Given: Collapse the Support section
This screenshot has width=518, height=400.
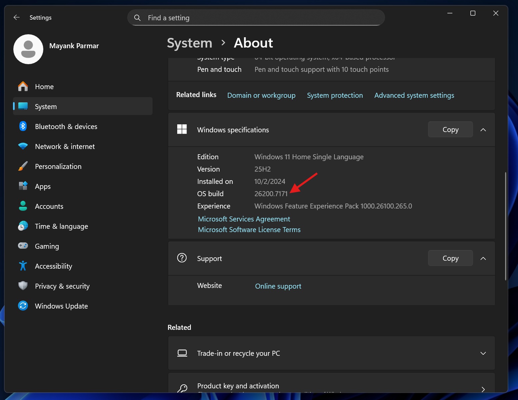Looking at the screenshot, I should point(483,258).
